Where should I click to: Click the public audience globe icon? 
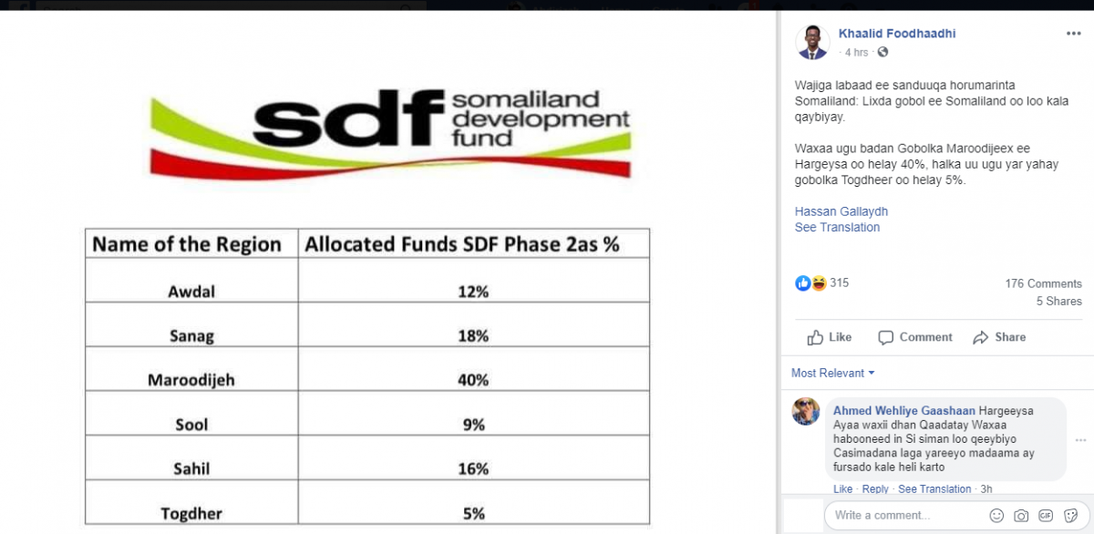pyautogui.click(x=882, y=53)
